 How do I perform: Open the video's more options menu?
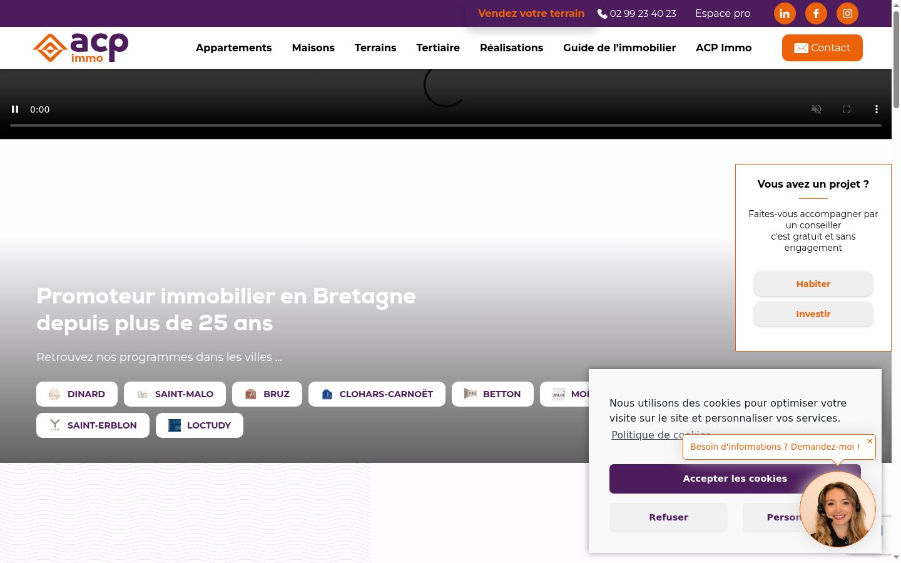click(877, 109)
